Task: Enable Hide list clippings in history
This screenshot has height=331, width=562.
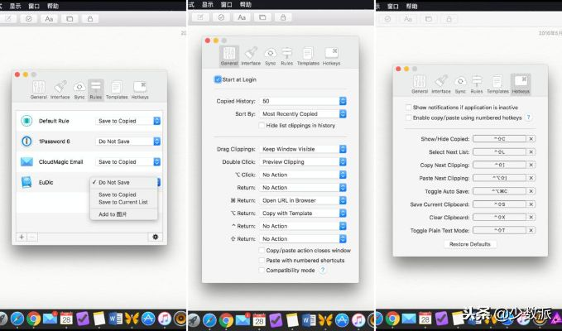Action: (262, 125)
